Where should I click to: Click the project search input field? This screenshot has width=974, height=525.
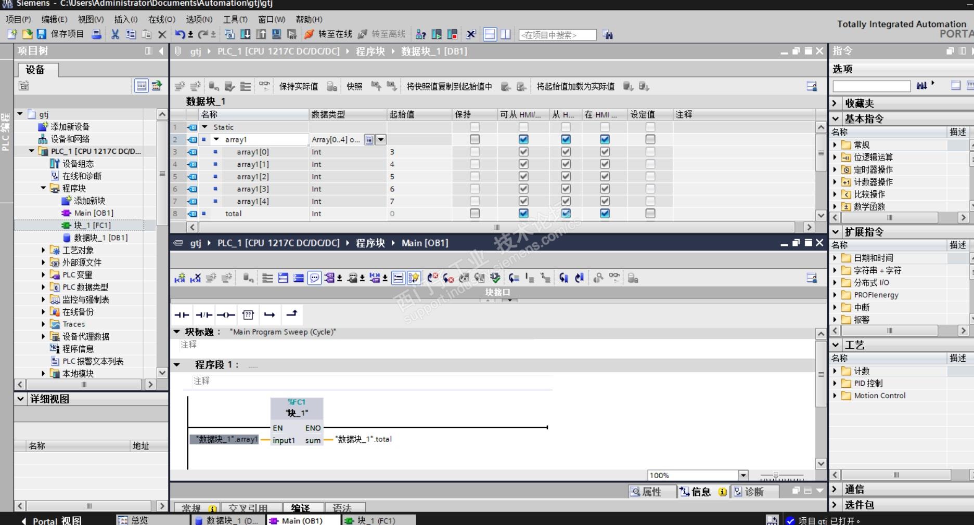tap(557, 35)
